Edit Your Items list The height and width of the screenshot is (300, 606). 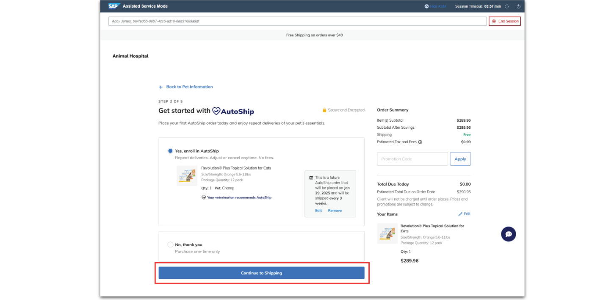[465, 214]
